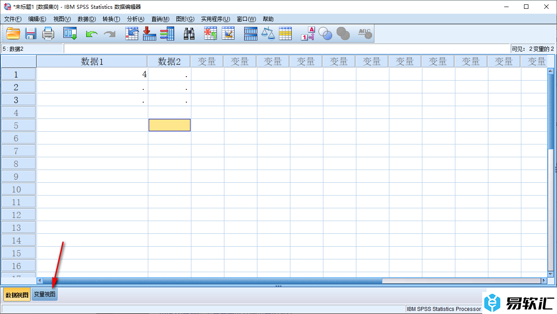Undo the last action with the green arrow
This screenshot has height=314, width=557.
tap(92, 33)
